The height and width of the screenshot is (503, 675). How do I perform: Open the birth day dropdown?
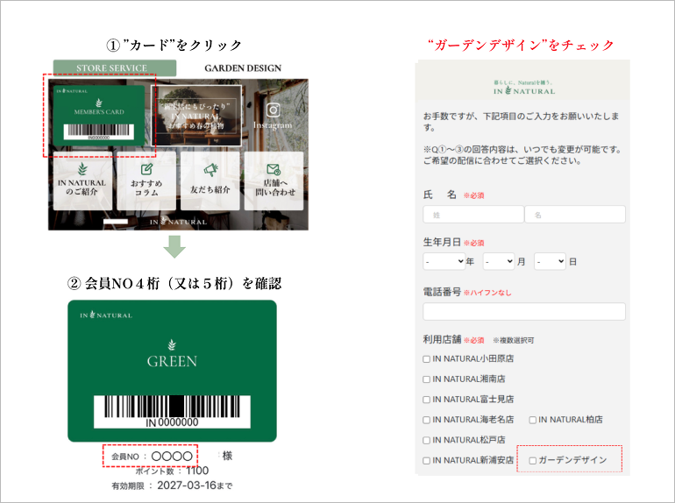[x=550, y=261]
